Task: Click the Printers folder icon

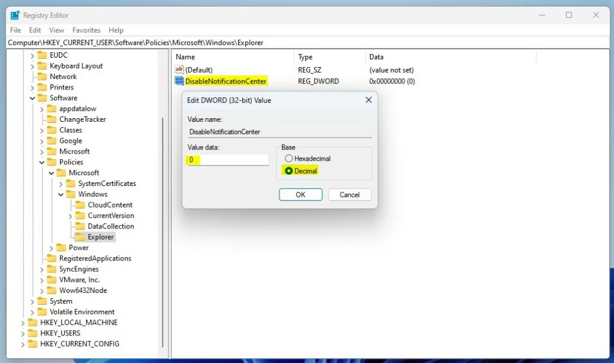Action: pos(42,87)
